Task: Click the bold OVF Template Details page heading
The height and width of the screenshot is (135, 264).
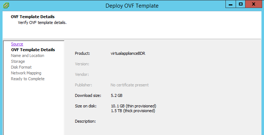Action: tap(33, 17)
